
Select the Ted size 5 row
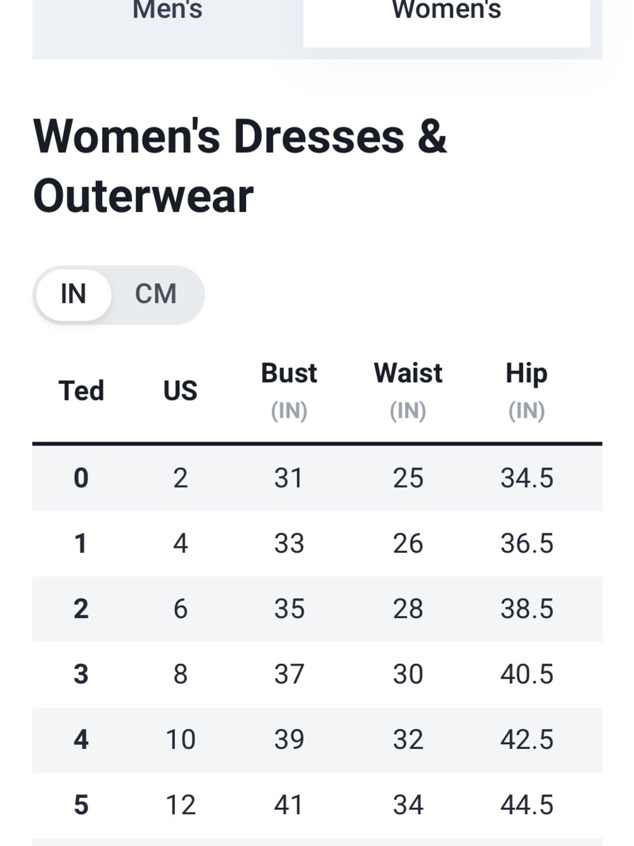pos(317,805)
